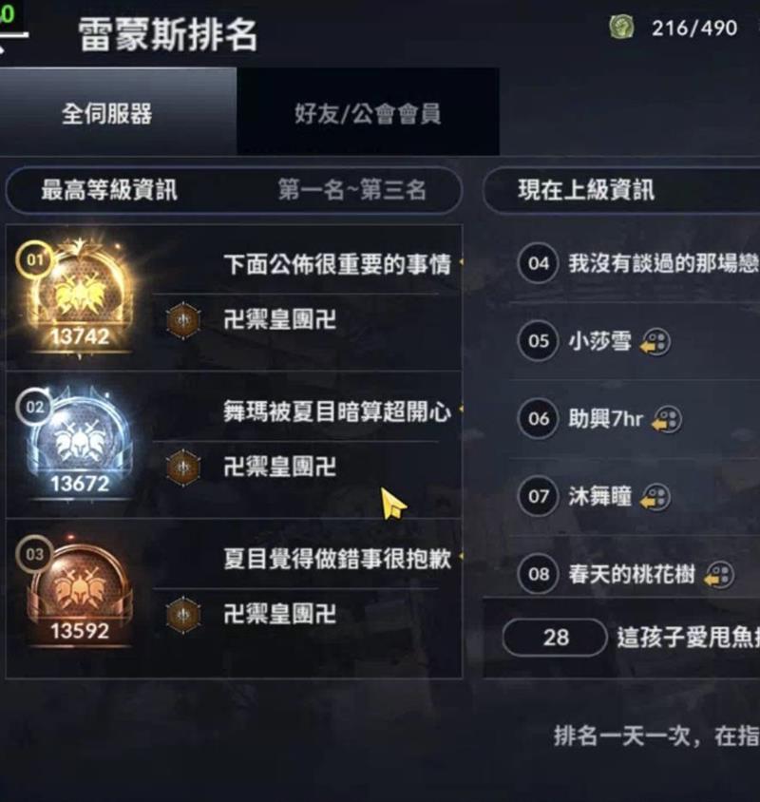Click the guild emblem beside first-place 卍禦皇團卍
This screenshot has width=760, height=802.
point(183,320)
